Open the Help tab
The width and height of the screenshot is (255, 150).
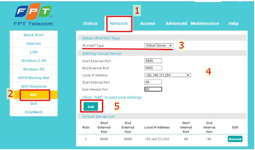tap(233, 23)
